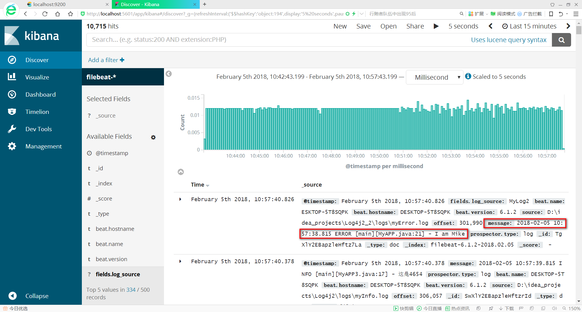Sort results by the Time column
Image resolution: width=582 pixels, height=312 pixels.
click(x=200, y=185)
